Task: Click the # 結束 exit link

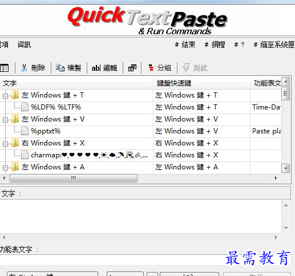Action: pos(185,45)
